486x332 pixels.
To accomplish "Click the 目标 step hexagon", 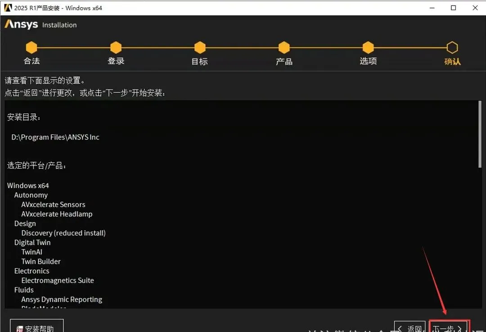I will point(200,47).
